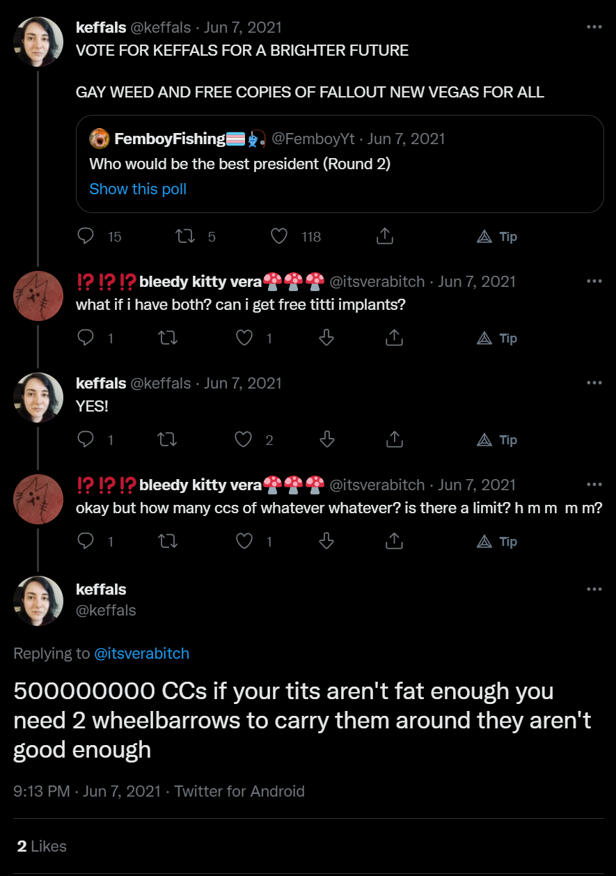Reply to the YES! tweet
This screenshot has height=876, width=616.
[86, 440]
